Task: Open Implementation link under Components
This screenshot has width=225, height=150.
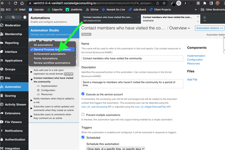Action: 196,56
